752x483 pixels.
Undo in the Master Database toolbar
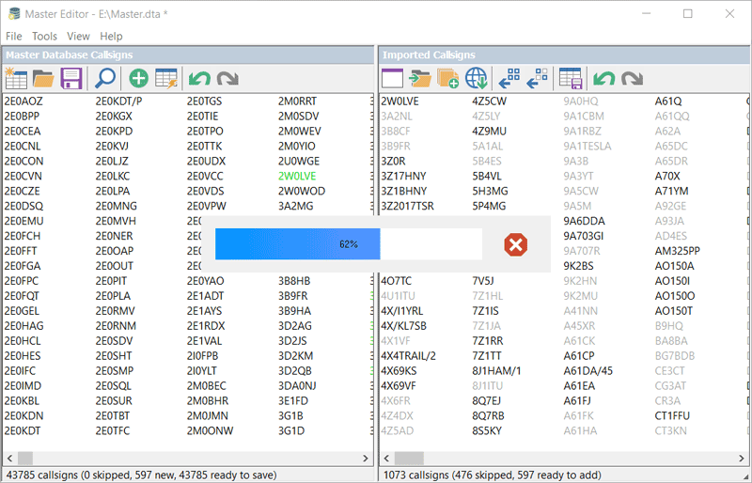click(x=199, y=79)
